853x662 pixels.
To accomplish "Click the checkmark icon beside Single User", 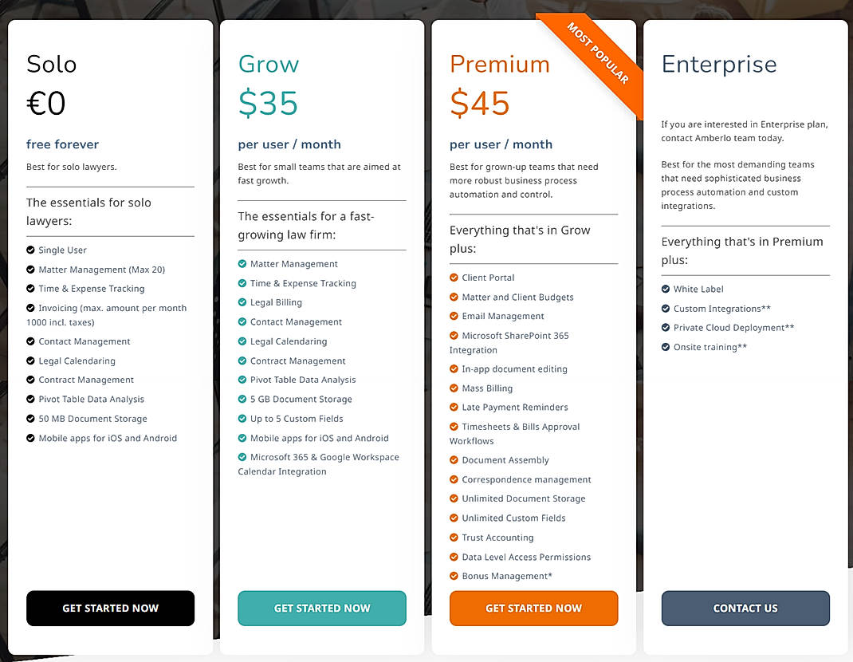I will 32,250.
